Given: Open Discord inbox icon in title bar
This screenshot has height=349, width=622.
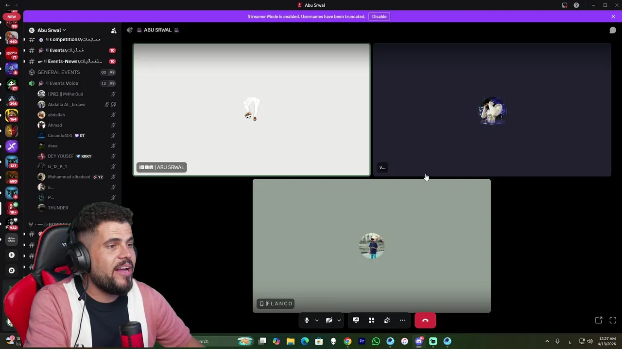Looking at the screenshot, I should [565, 5].
